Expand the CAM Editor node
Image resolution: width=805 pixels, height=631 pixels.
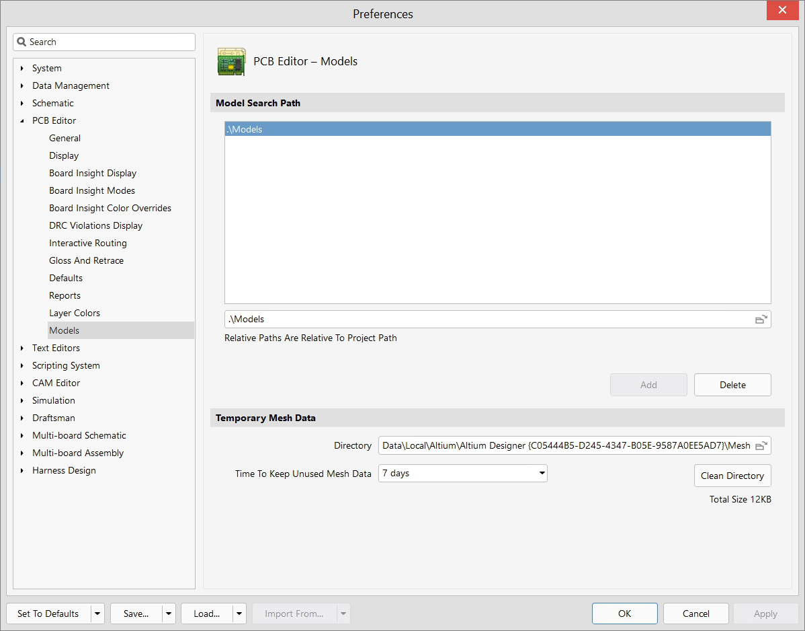(x=22, y=383)
